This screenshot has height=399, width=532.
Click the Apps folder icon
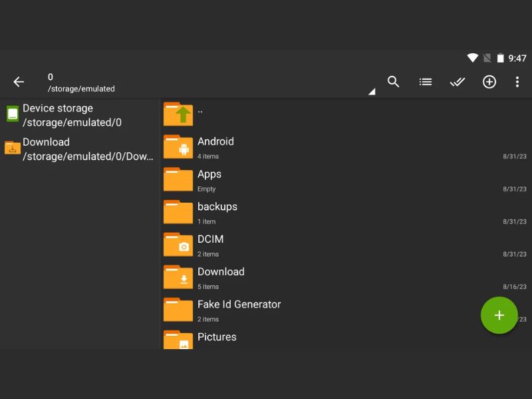[178, 179]
